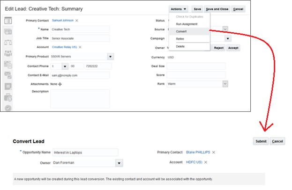
Task: Click the Save and Close button
Action: (x=217, y=9)
